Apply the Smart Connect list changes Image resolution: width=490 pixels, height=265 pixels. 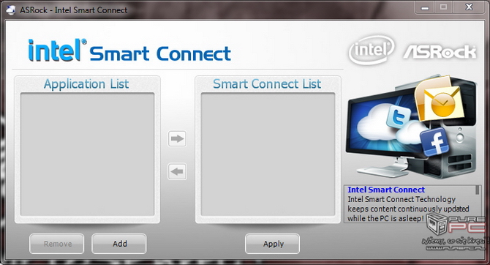(x=273, y=244)
